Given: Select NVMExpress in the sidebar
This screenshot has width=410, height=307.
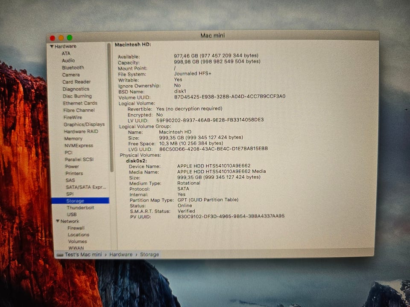Looking at the screenshot, I should 79,145.
